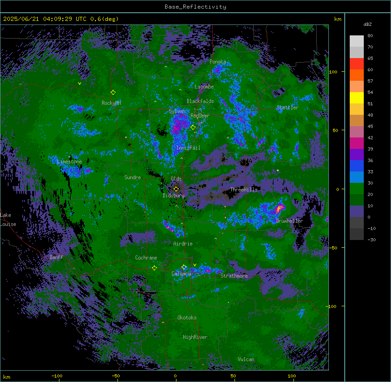Click the 80 dBZ legend value
The image size is (391, 382).
click(x=370, y=36)
